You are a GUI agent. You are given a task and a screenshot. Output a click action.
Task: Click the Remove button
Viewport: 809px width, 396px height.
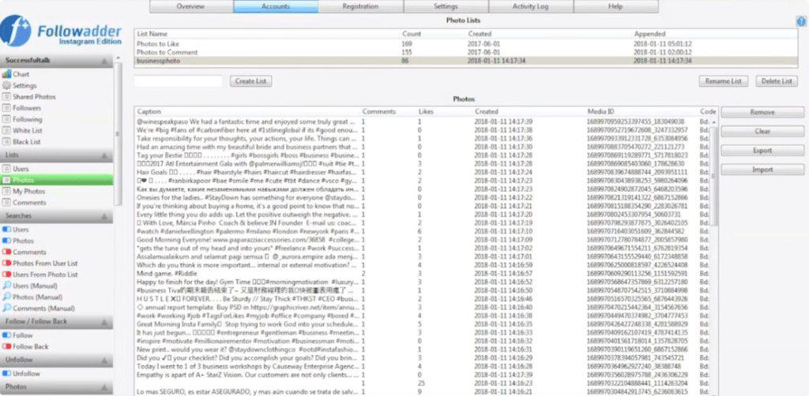(762, 112)
